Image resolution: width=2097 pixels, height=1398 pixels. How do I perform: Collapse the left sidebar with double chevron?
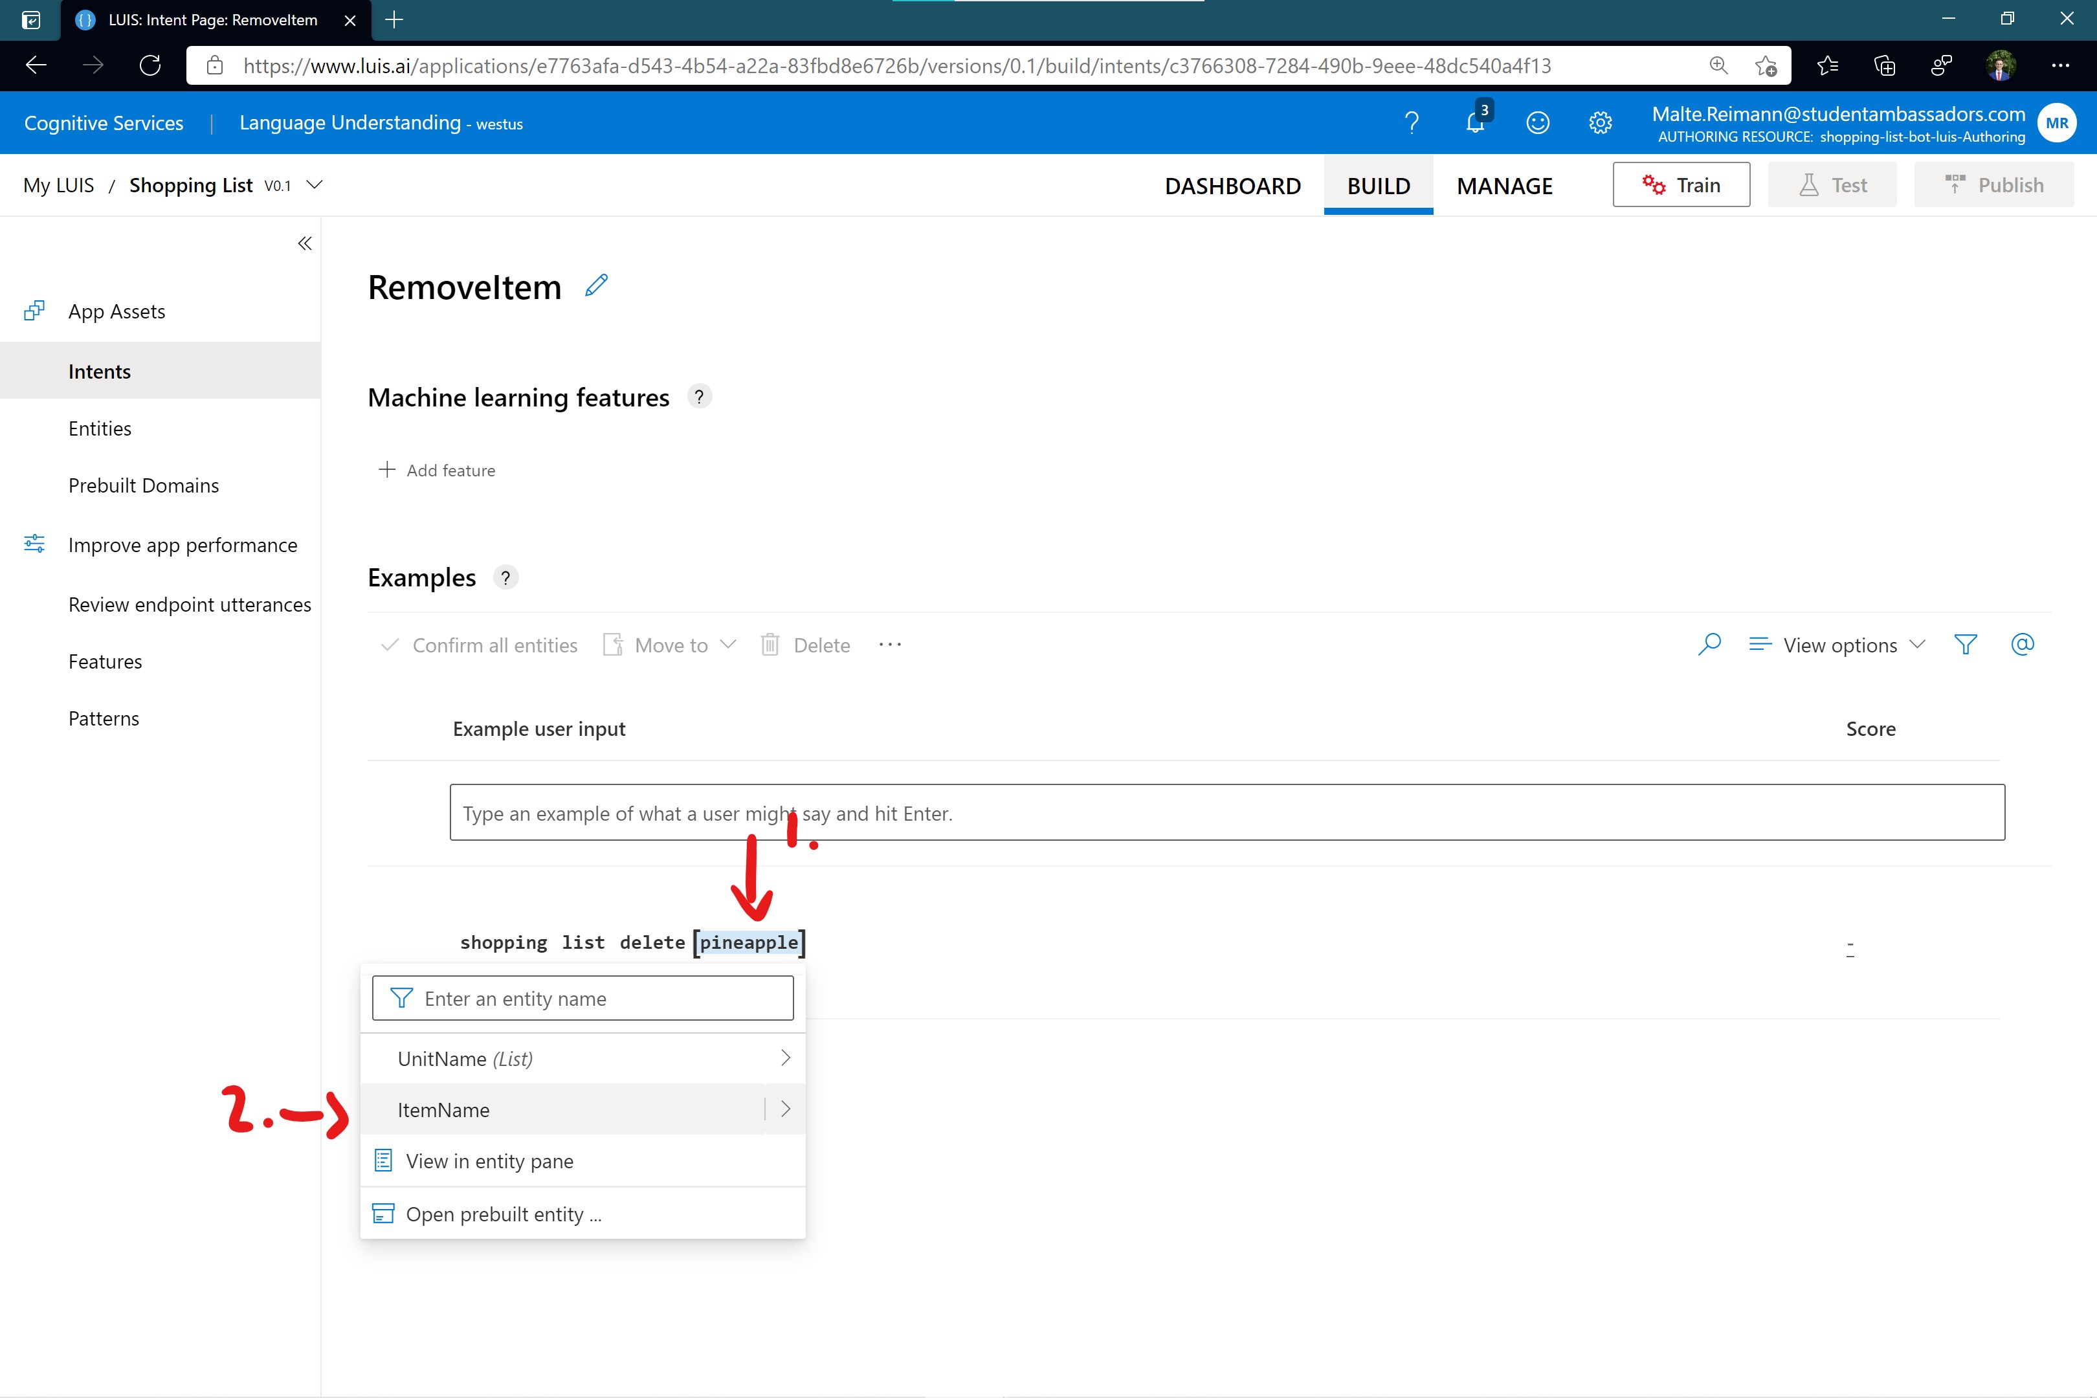pyautogui.click(x=304, y=243)
